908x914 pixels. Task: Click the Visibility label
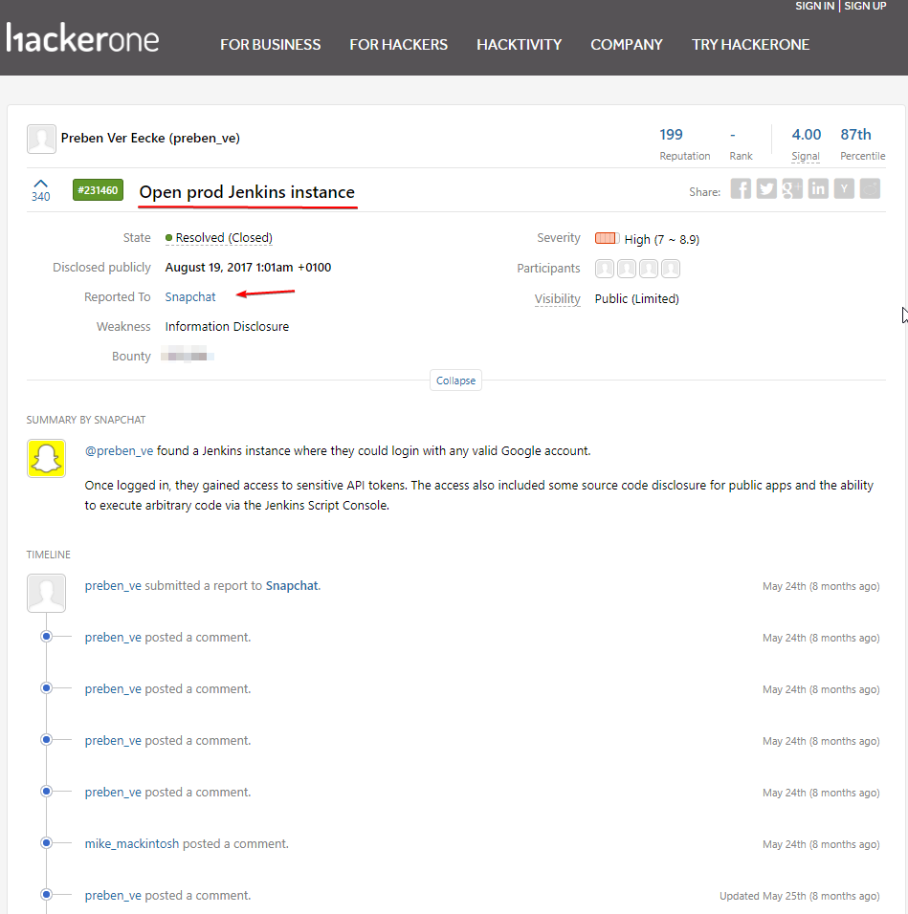558,299
